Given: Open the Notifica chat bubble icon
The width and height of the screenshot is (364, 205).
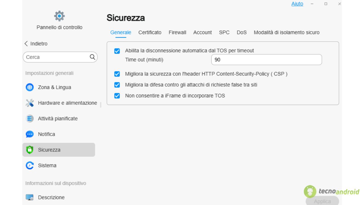Looking at the screenshot, I should (30, 134).
